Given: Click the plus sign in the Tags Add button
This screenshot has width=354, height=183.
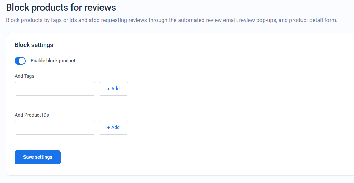Looking at the screenshot, I should (x=108, y=89).
